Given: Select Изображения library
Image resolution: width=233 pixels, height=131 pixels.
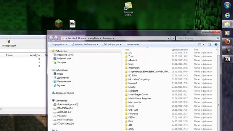Looking at the screenshot, I should tap(64, 82).
